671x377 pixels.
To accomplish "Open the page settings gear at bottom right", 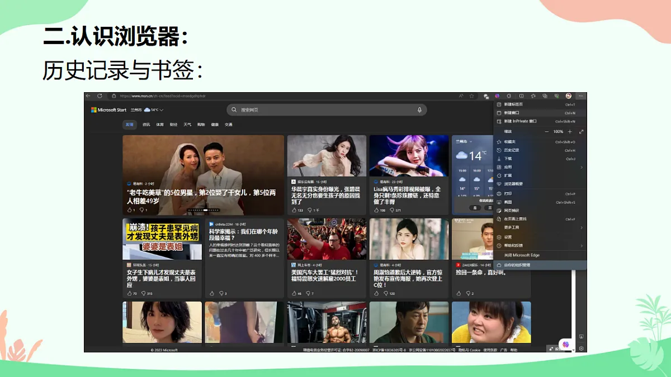I will (582, 349).
